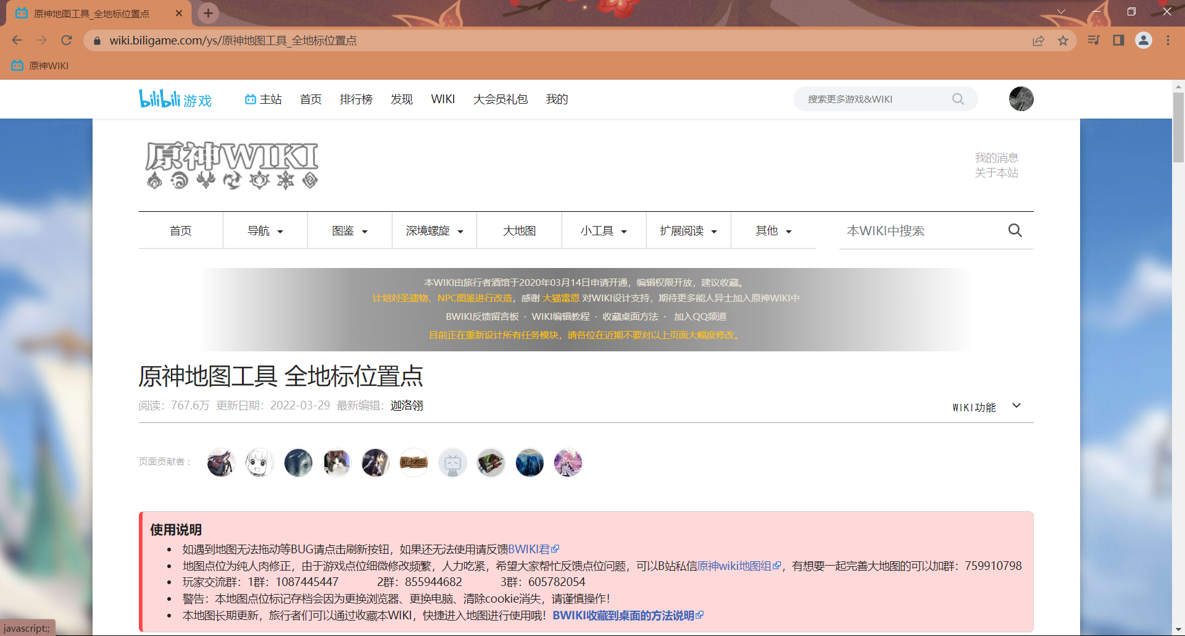Click the page vertical scrollbar thumb
This screenshot has height=636, width=1185.
1178,127
